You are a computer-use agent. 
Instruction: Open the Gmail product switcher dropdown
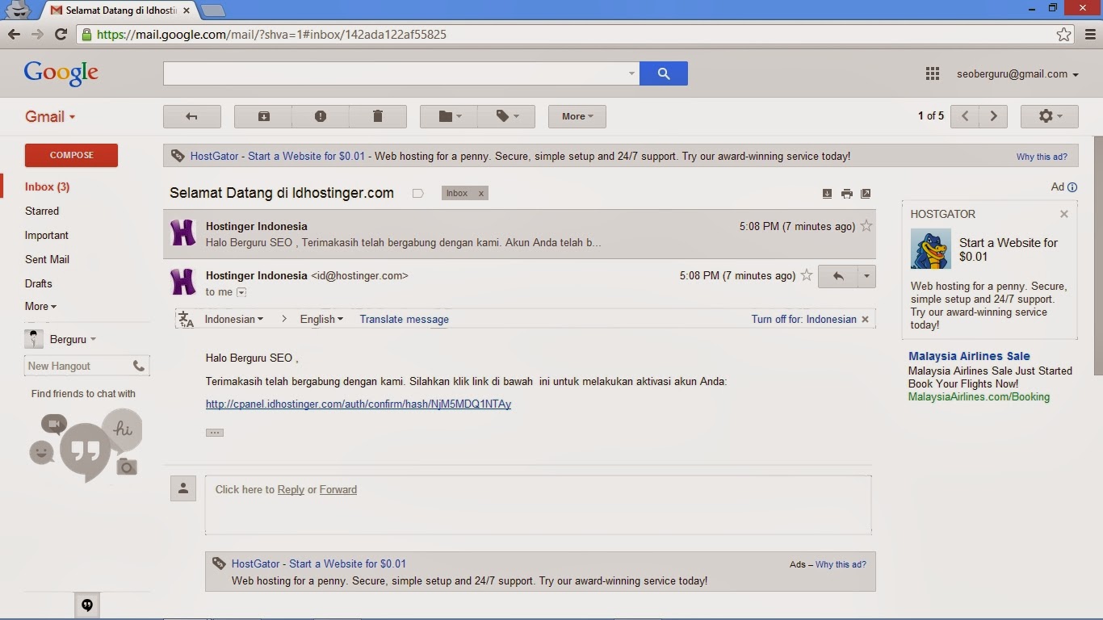coord(50,116)
